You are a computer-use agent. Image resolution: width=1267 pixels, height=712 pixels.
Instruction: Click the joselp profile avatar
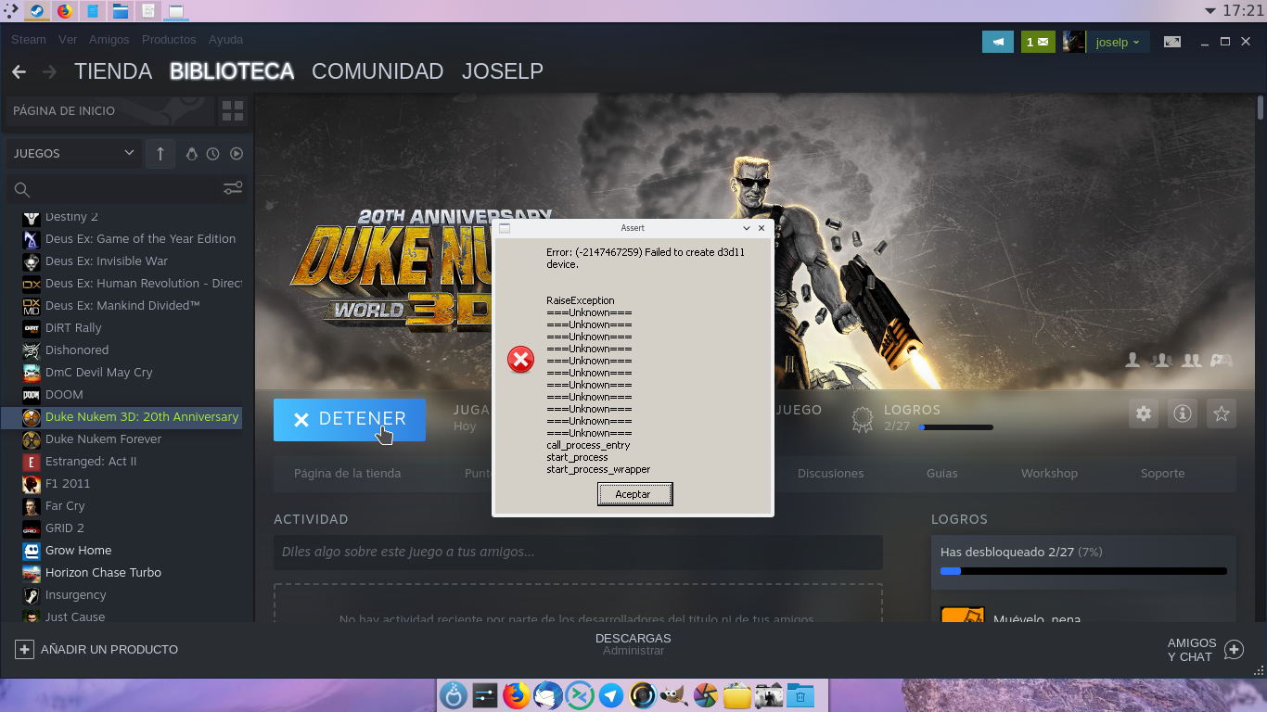click(x=1074, y=42)
